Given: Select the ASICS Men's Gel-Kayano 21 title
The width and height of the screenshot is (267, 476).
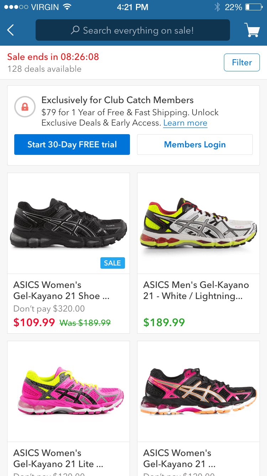Looking at the screenshot, I should tap(196, 290).
